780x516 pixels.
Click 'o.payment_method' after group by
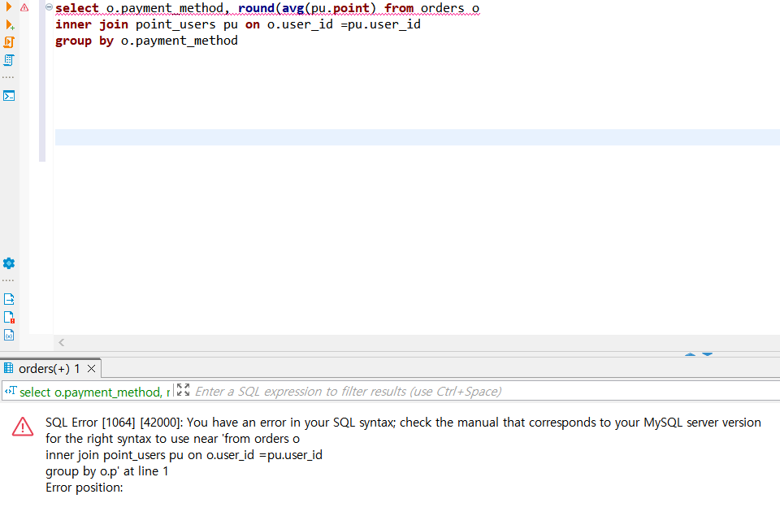pos(180,41)
